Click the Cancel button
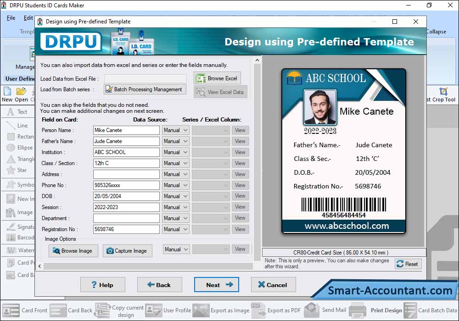Viewport: 459px width, 321px height. 274,285
